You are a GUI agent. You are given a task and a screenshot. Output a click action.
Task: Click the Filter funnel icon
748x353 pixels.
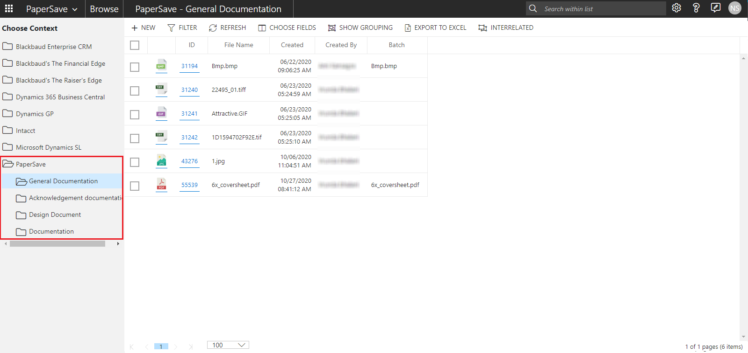[x=171, y=28]
